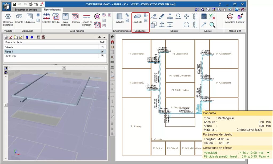Select the Colector tool

coord(46,19)
